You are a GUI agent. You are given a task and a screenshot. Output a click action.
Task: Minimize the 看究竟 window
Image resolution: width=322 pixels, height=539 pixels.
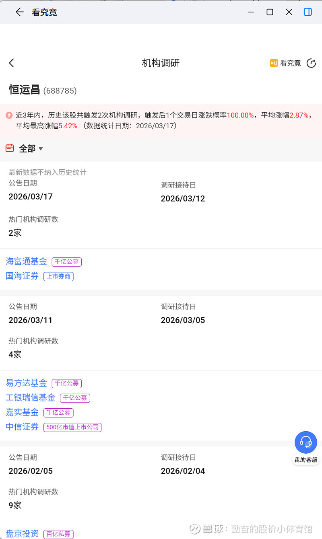[251, 12]
